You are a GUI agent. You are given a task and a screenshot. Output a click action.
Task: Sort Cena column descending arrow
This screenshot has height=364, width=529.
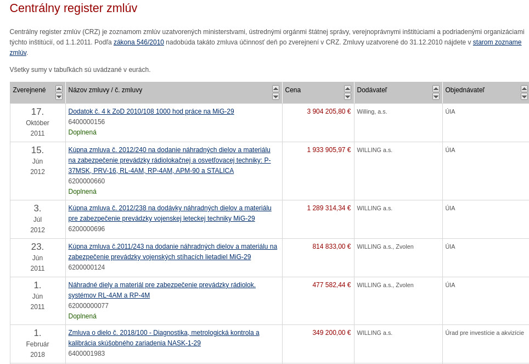[347, 97]
